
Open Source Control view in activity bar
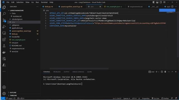coord(4,20)
